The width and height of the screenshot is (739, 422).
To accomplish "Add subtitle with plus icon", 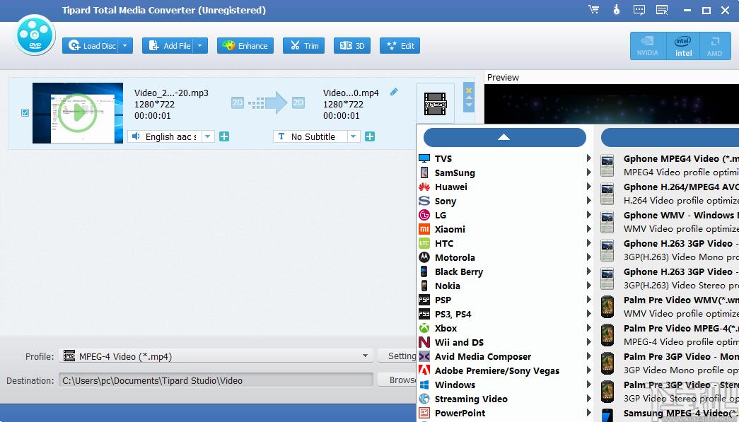I will tap(370, 136).
